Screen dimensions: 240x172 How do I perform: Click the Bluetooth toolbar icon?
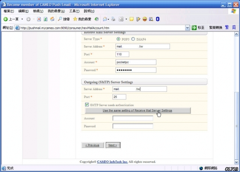click(x=157, y=19)
